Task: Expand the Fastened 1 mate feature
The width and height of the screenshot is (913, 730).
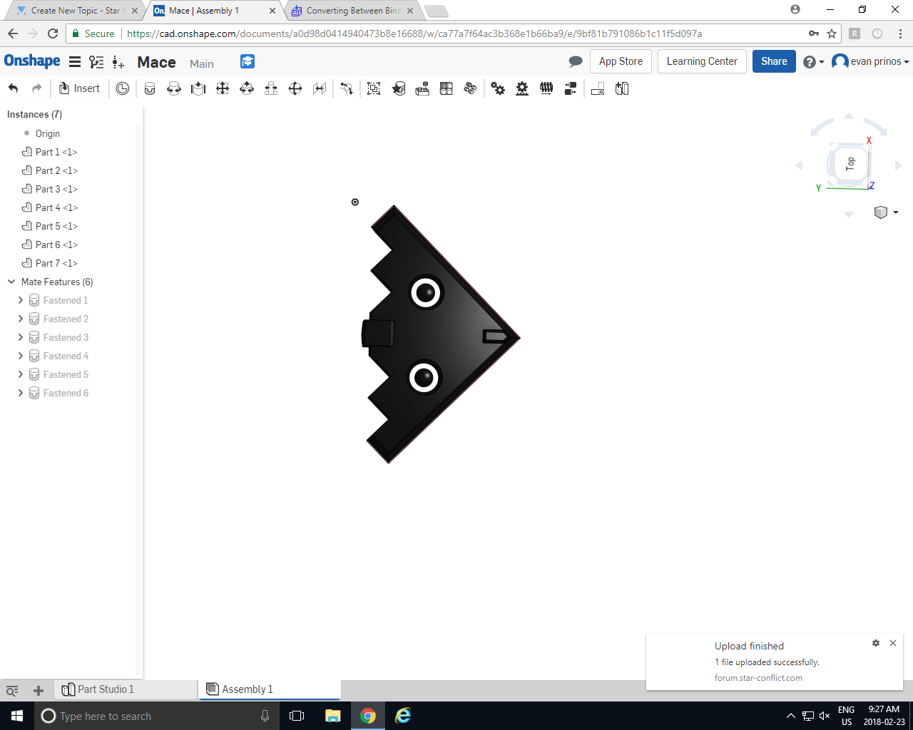Action: pos(20,300)
